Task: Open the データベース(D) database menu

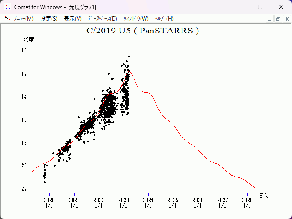Action: pos(102,19)
